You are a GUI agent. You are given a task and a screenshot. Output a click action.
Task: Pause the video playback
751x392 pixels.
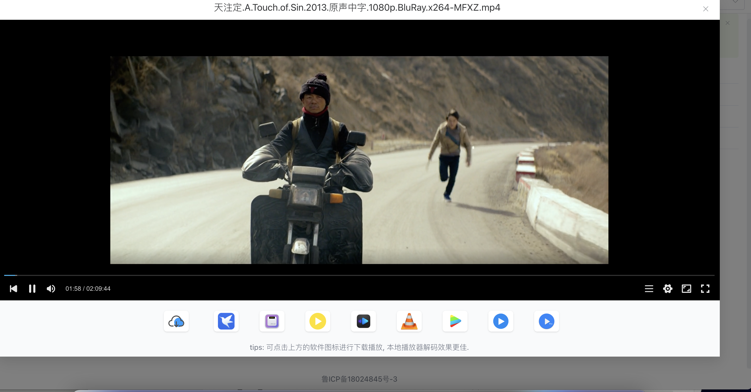click(x=32, y=289)
